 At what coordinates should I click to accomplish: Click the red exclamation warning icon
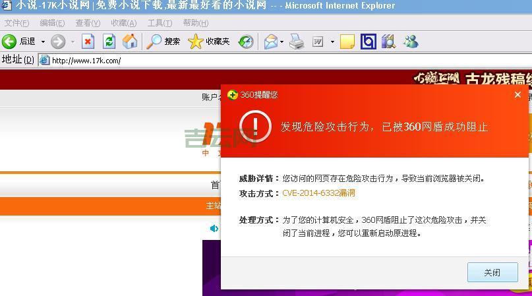[255, 127]
